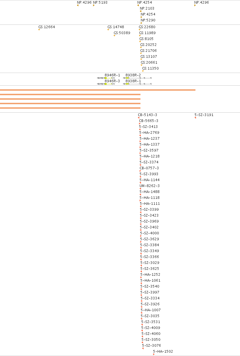Select the GS:22680 label
This screenshot has height=356, width=240.
tap(147, 27)
